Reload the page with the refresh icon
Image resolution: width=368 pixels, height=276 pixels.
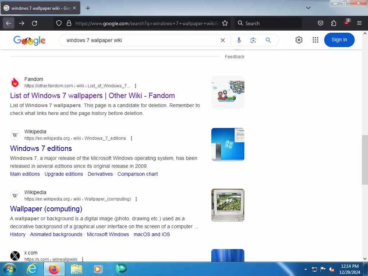click(34, 23)
